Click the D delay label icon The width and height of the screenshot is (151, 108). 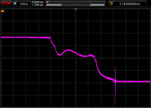111,4
